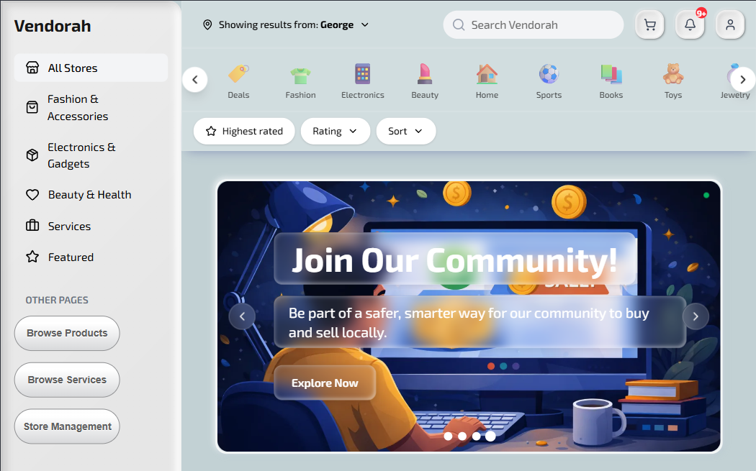Open the shopping cart icon
756x471 pixels.
(650, 24)
